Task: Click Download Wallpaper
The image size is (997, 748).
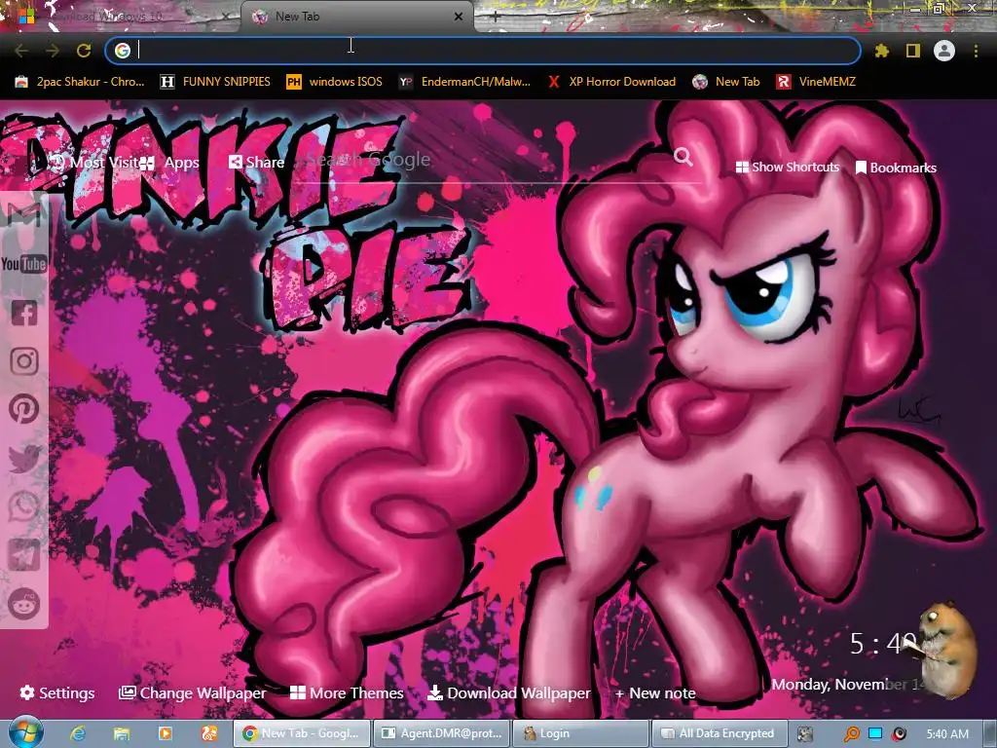Action: [508, 693]
